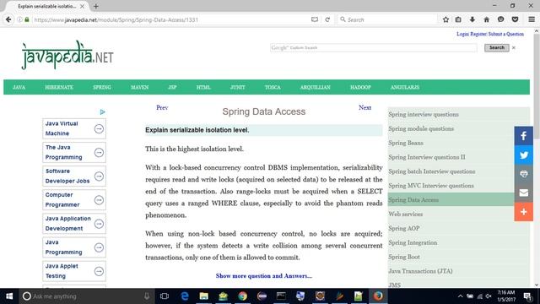Click the Cortana microphone icon
This screenshot has width=540, height=304.
tap(147, 296)
